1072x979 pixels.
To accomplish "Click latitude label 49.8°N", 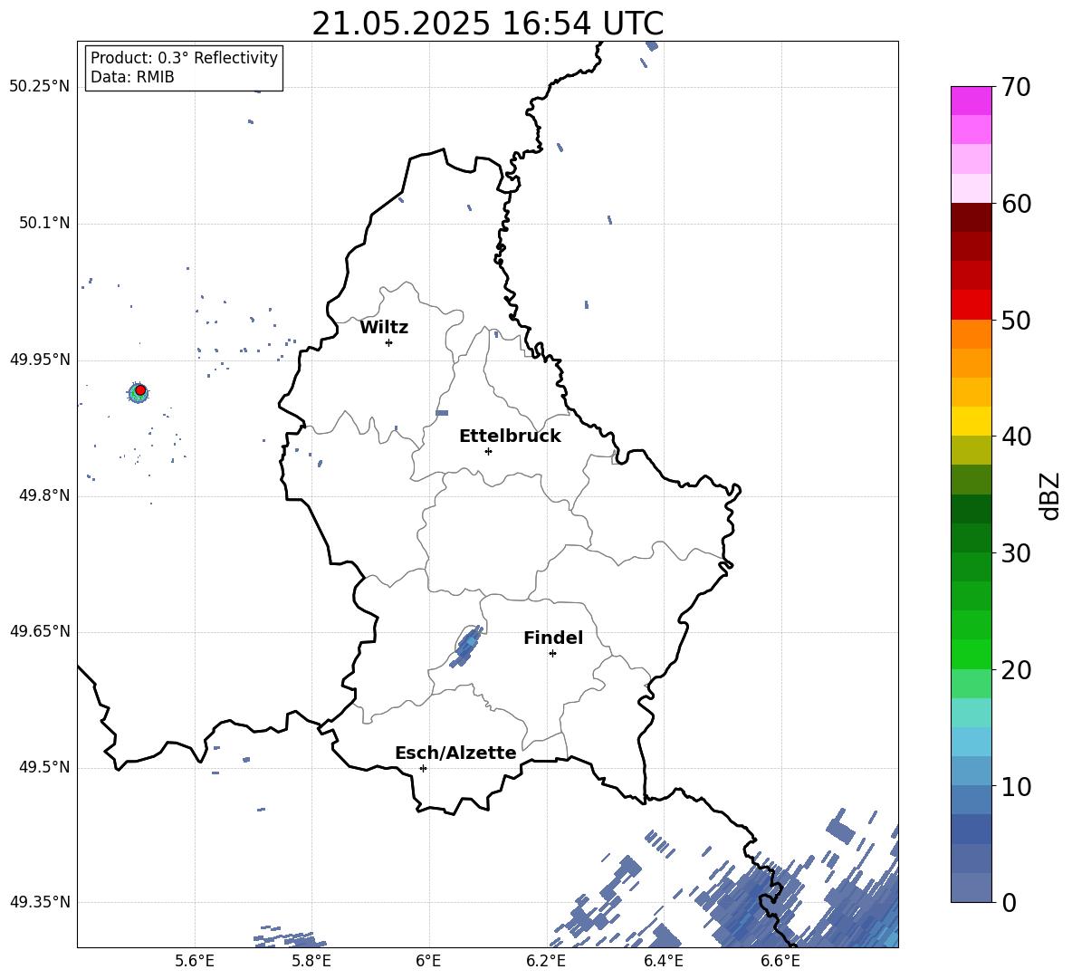I will (45, 495).
